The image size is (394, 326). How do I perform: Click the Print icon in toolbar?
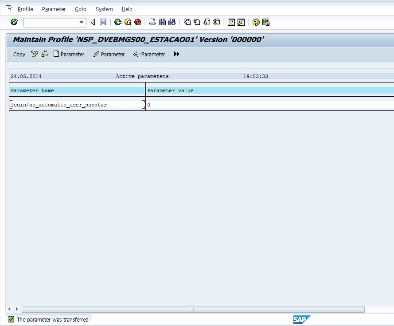(x=152, y=22)
